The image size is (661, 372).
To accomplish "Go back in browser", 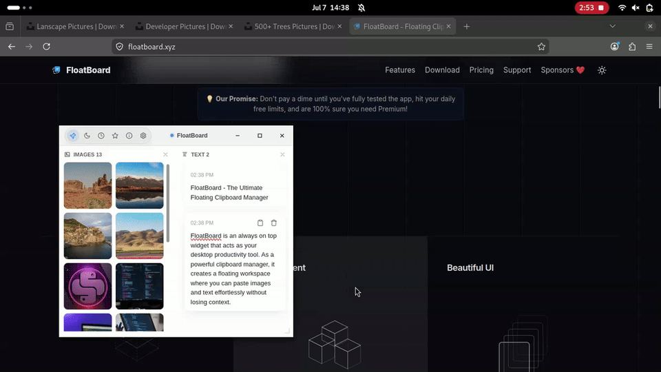I will [x=12, y=47].
